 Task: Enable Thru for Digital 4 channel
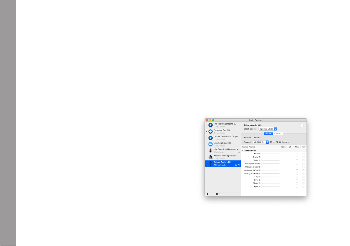[304, 187]
